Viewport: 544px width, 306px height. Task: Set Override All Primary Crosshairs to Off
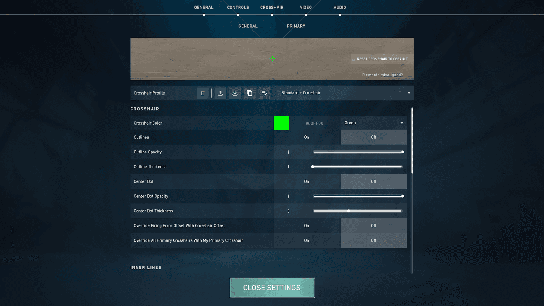pos(373,240)
